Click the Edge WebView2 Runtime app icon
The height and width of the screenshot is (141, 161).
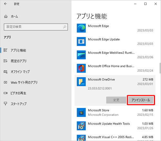pyautogui.click(x=81, y=55)
